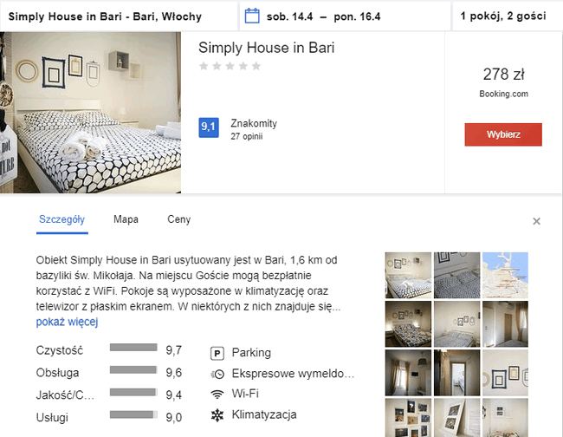Open the first gallery thumbnail
563x437 pixels.
coord(407,274)
